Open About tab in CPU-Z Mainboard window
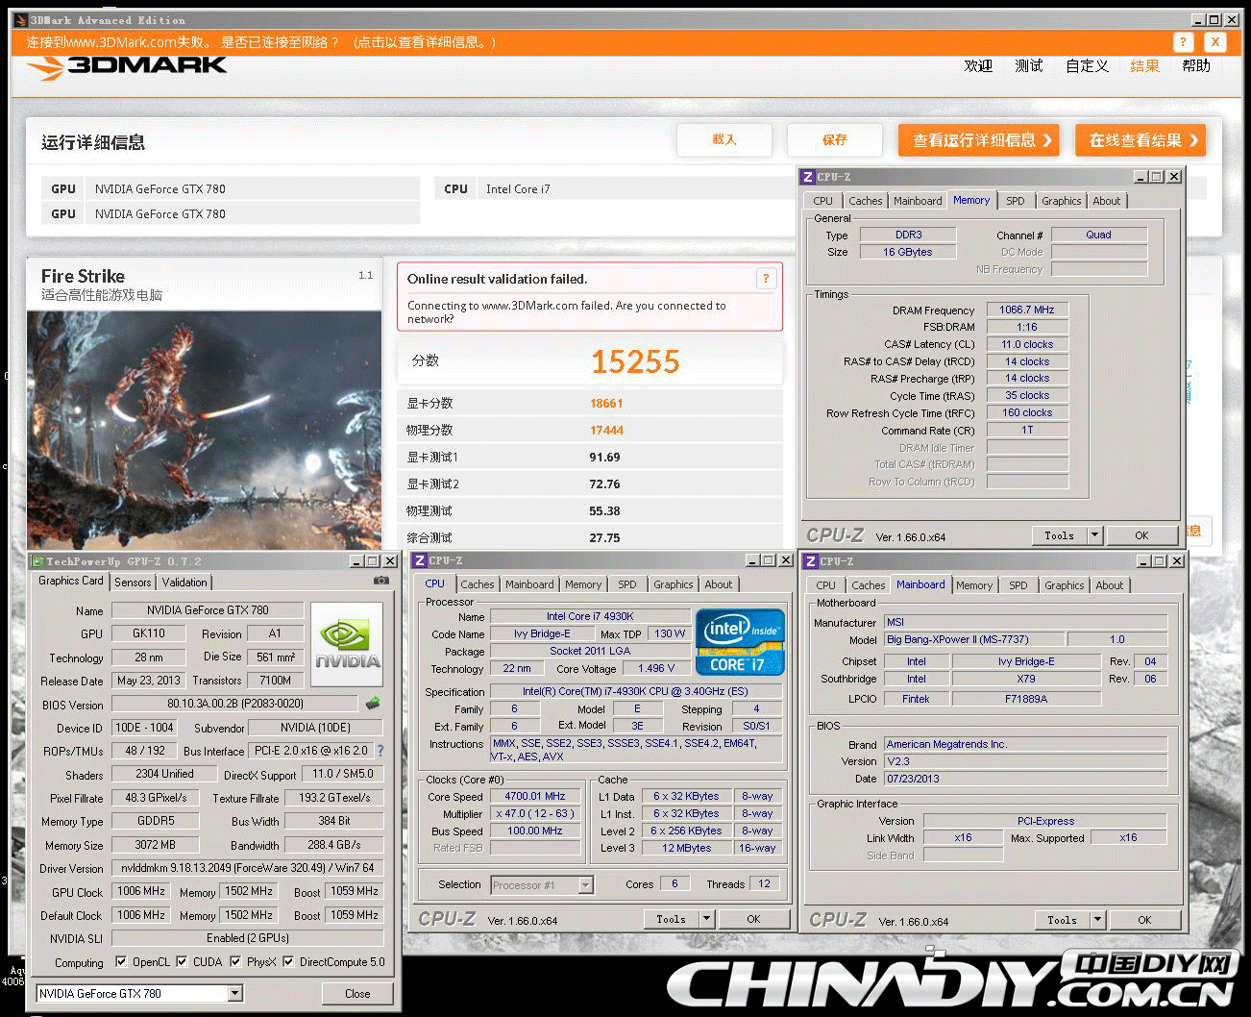Screen dimensions: 1251x1017 (1110, 585)
